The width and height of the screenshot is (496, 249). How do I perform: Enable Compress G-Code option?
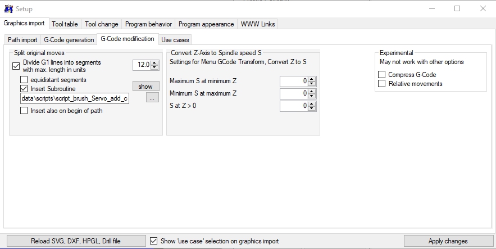(382, 75)
